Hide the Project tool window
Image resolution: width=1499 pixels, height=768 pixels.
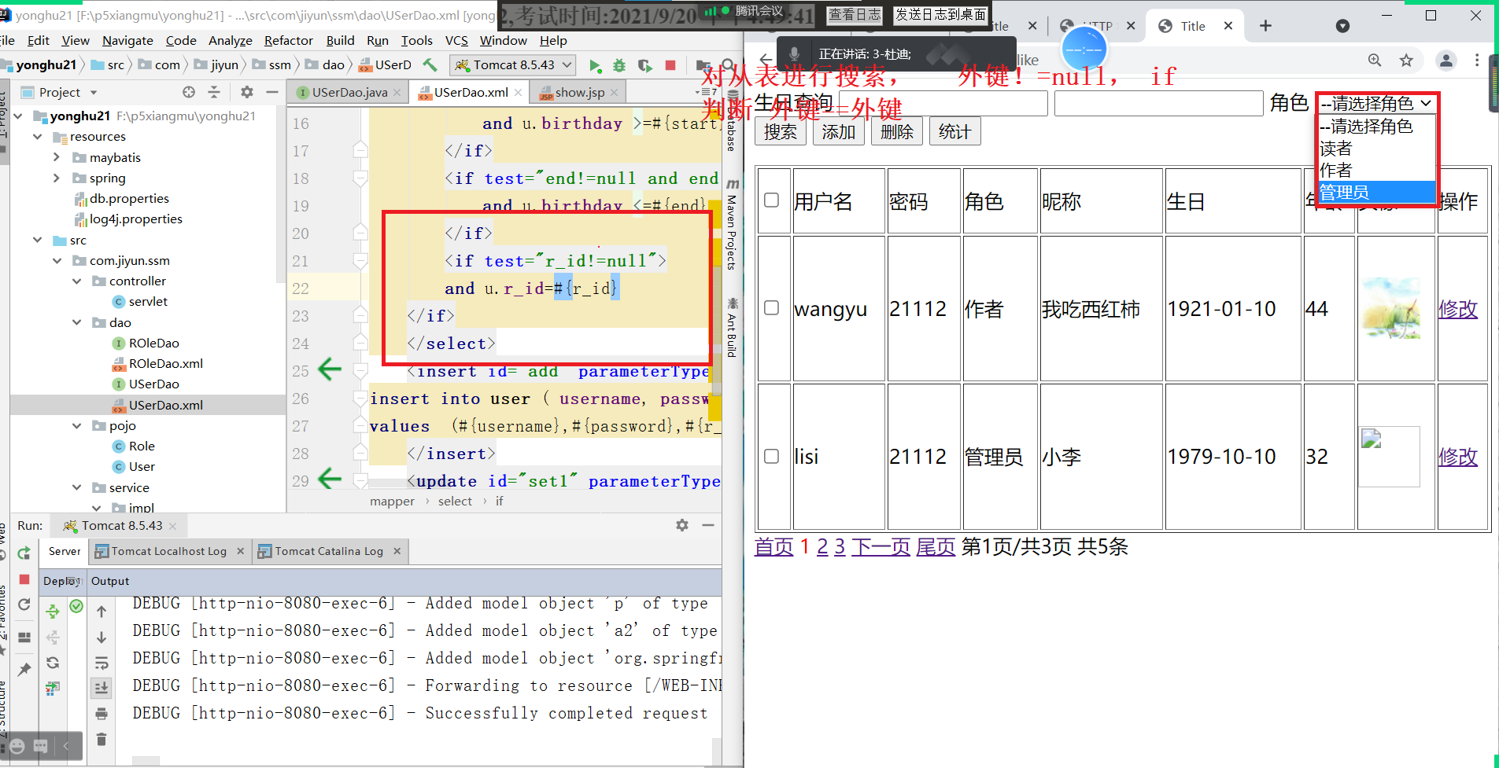272,92
